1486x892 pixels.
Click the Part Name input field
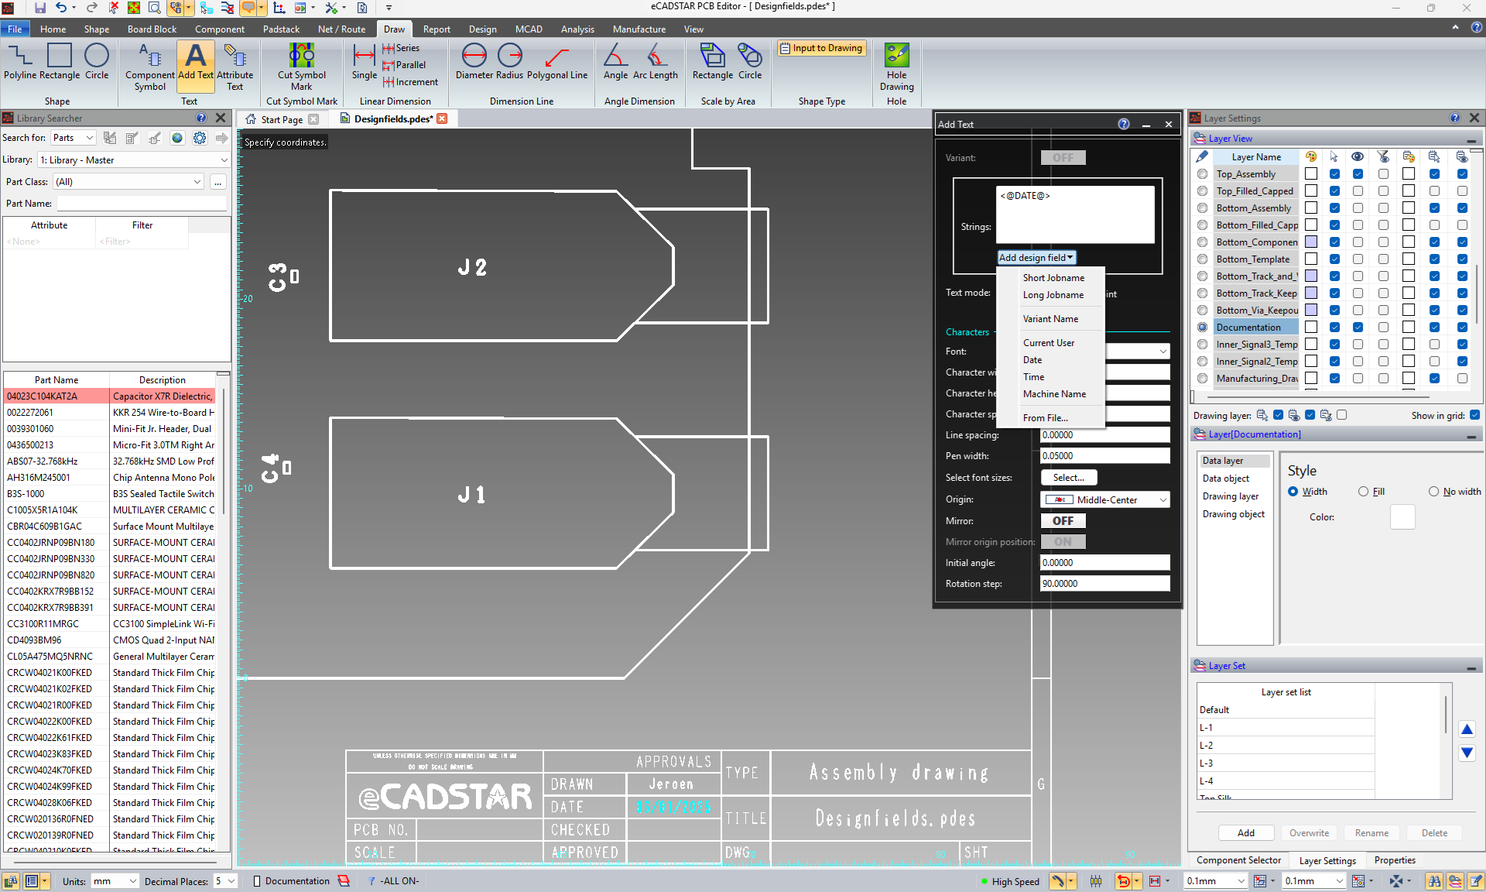pos(142,204)
